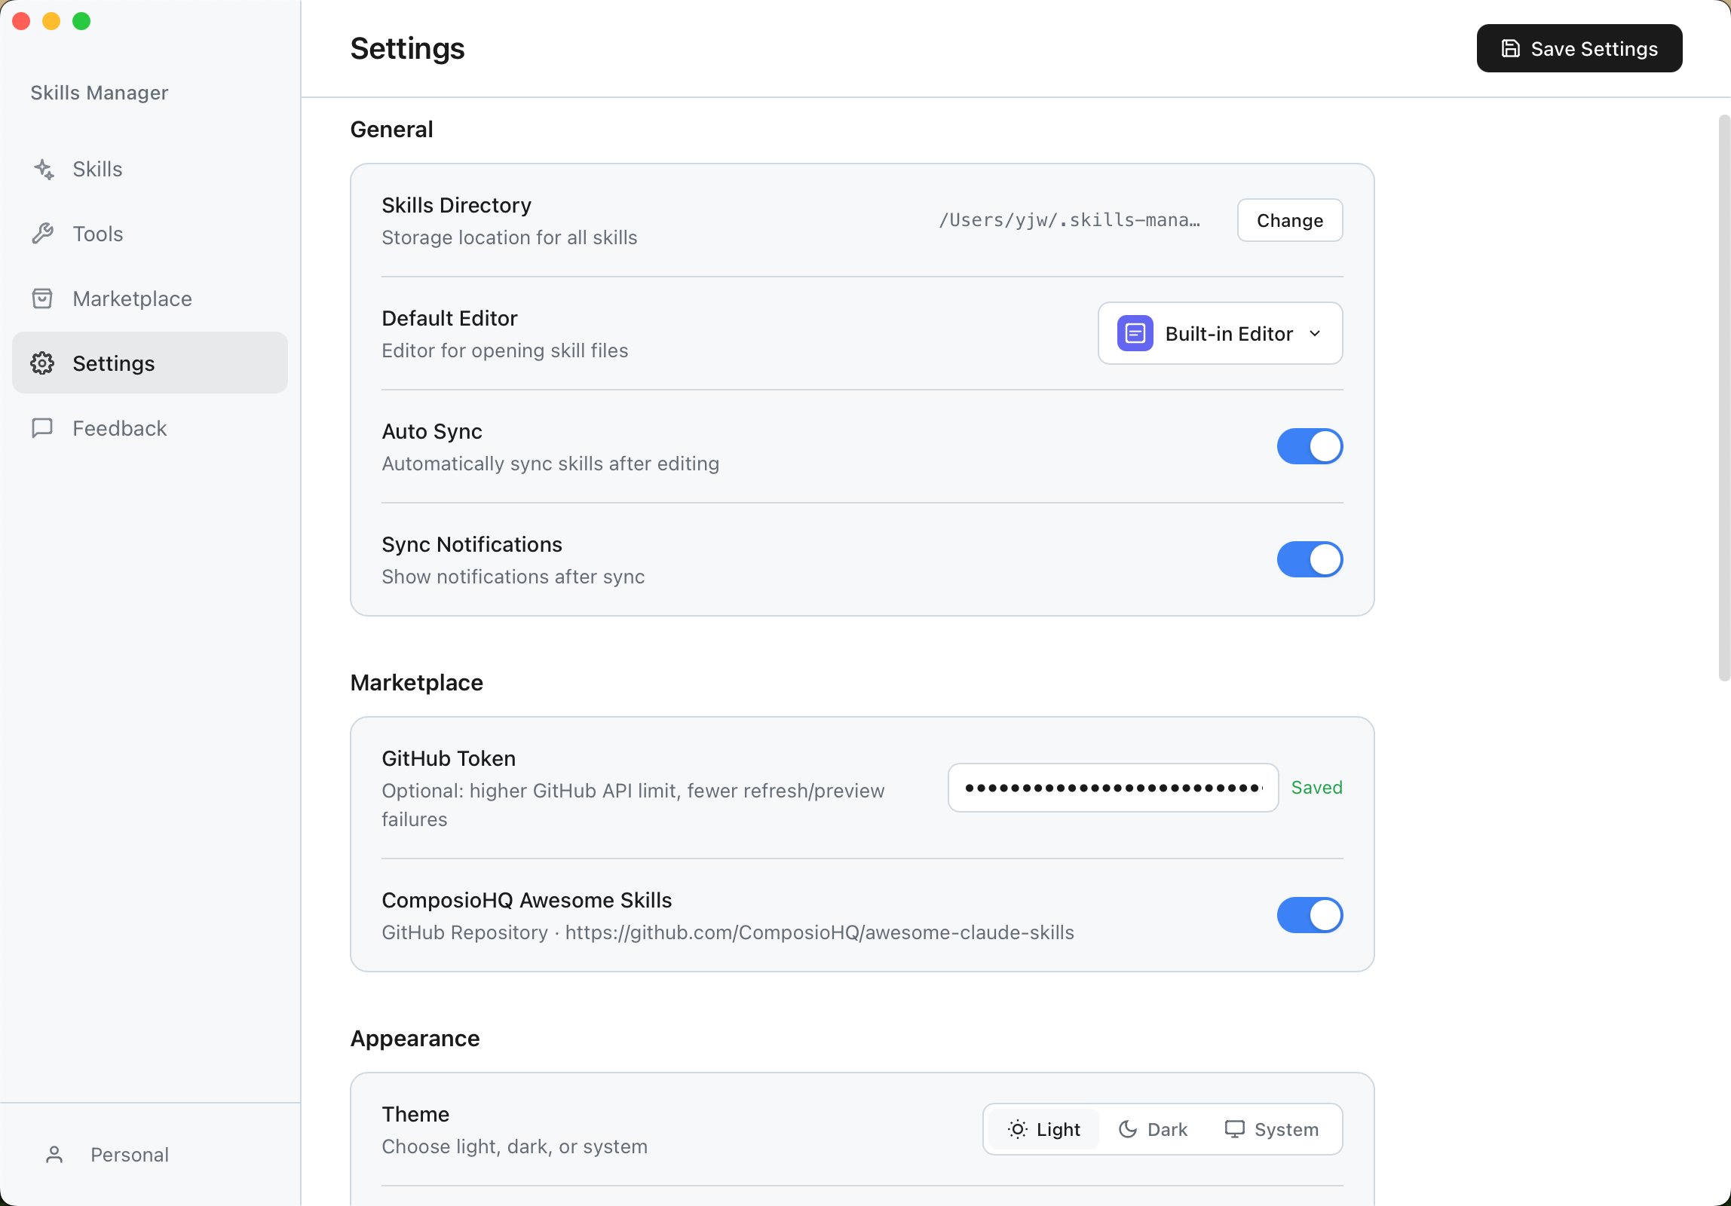Expand the Default Editor dropdown chevron
This screenshot has height=1206, width=1731.
[1315, 333]
